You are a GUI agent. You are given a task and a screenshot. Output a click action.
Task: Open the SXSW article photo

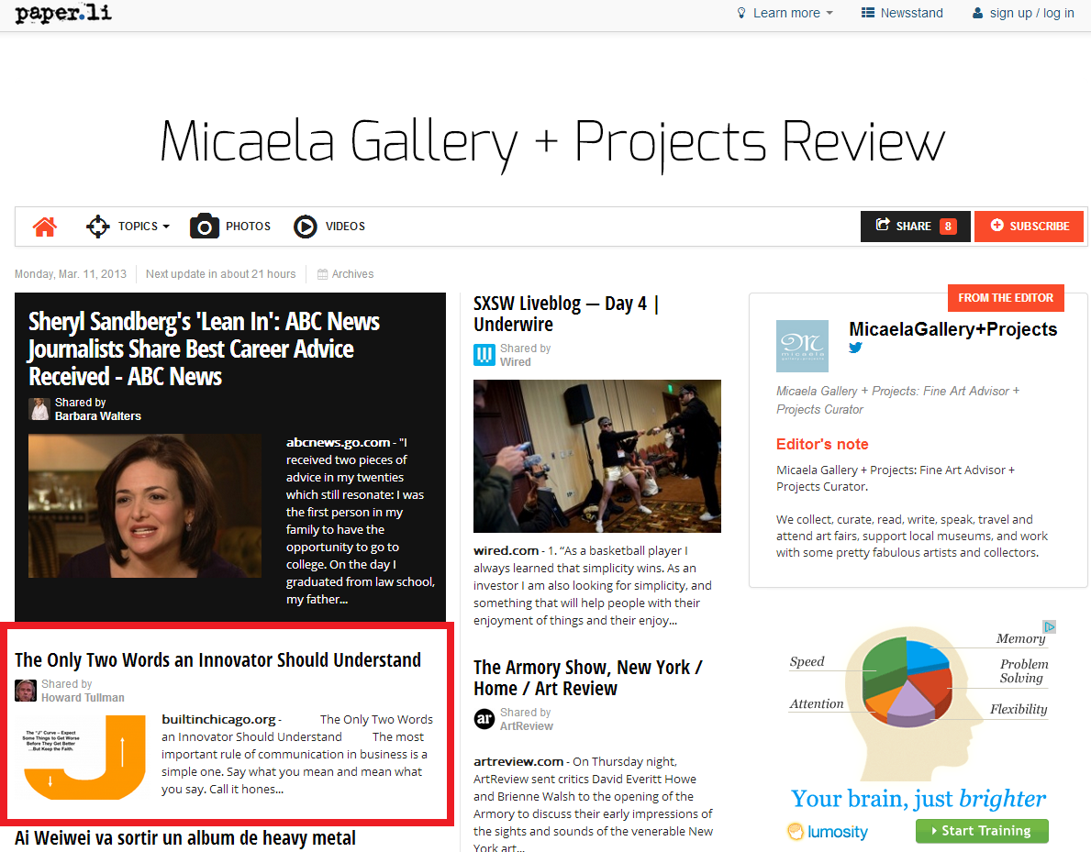[x=597, y=456]
